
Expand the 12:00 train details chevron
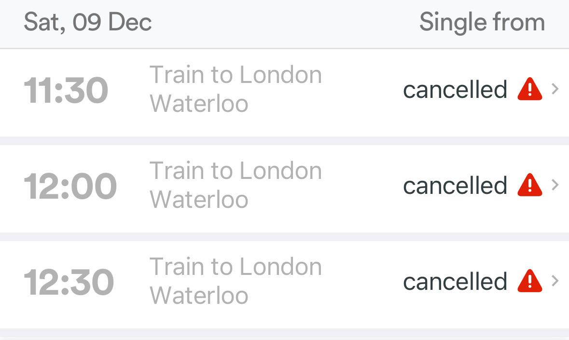pos(555,185)
